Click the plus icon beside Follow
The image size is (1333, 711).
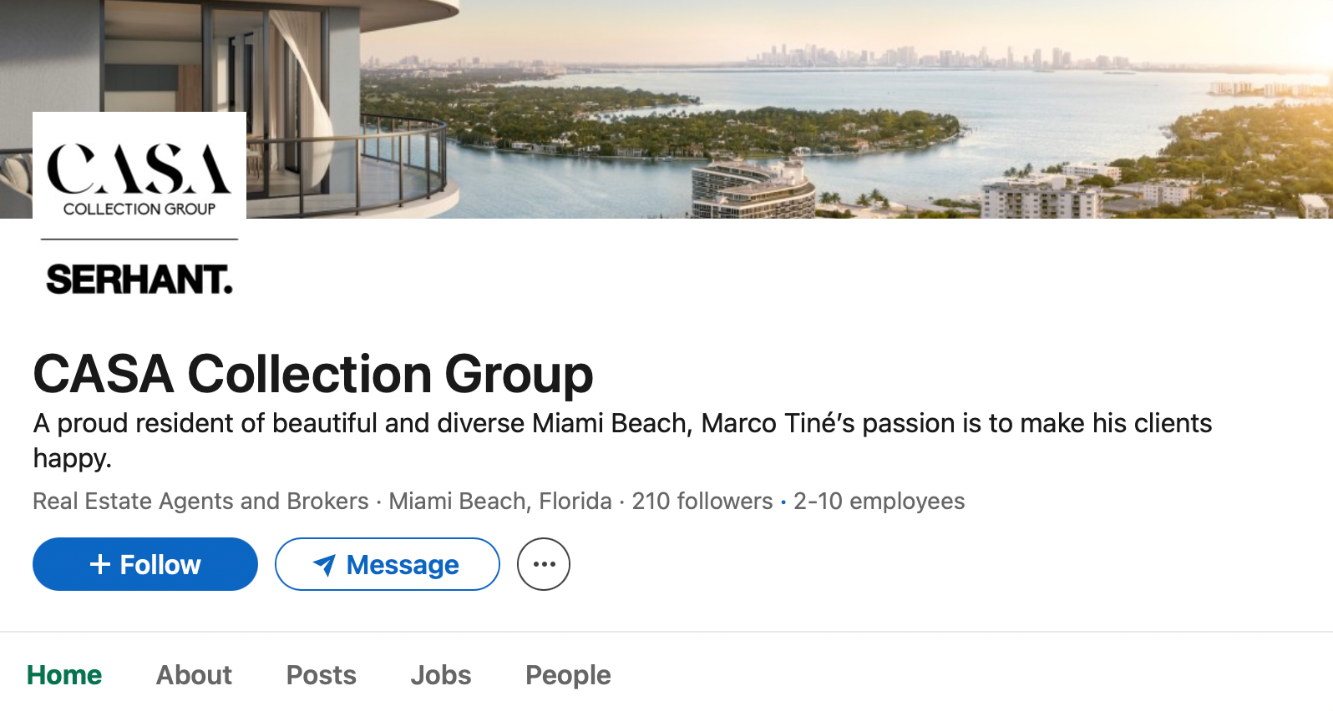[100, 565]
